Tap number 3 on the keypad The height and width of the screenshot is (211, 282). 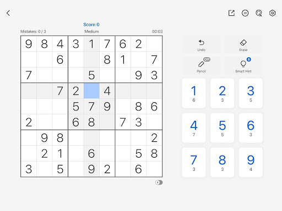pyautogui.click(x=251, y=93)
